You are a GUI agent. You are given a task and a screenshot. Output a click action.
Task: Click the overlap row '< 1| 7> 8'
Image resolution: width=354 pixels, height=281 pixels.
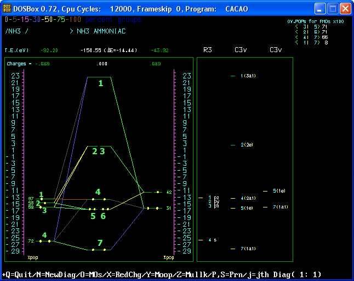pyautogui.click(x=311, y=42)
